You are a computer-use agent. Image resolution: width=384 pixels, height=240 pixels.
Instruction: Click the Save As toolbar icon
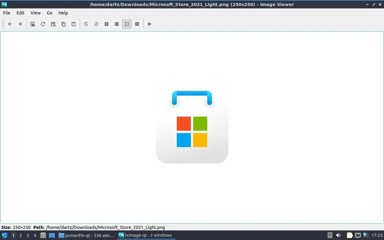click(53, 24)
